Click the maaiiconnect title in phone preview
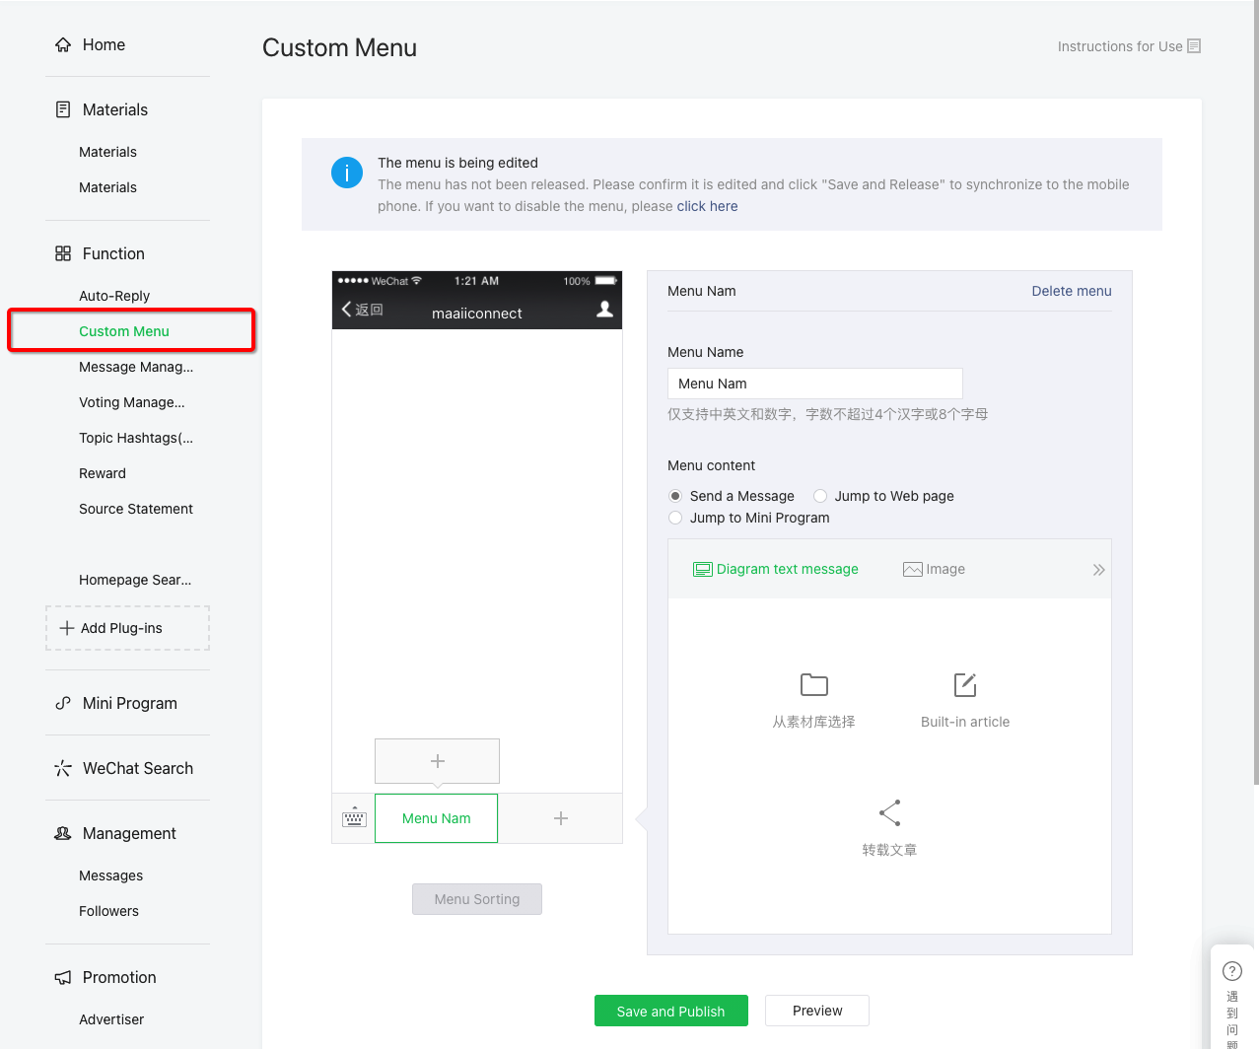Viewport: 1259px width, 1049px height. click(x=477, y=314)
